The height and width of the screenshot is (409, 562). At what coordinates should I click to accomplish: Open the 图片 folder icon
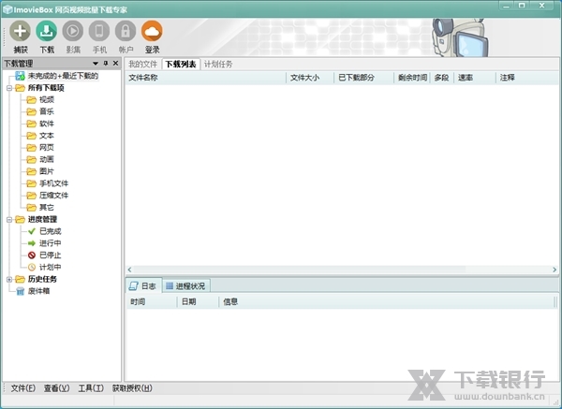tap(32, 171)
